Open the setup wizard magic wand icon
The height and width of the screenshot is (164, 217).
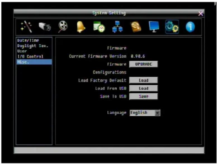[26, 27]
